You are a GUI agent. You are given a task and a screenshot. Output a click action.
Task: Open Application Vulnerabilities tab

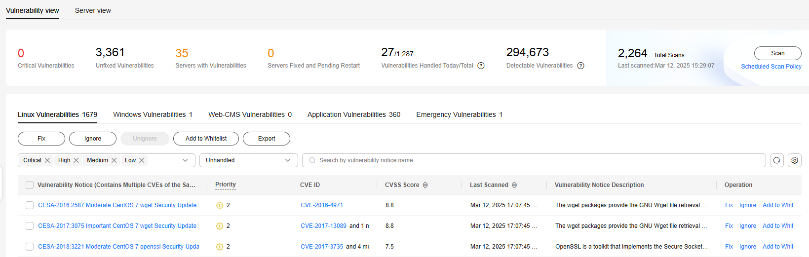click(354, 114)
